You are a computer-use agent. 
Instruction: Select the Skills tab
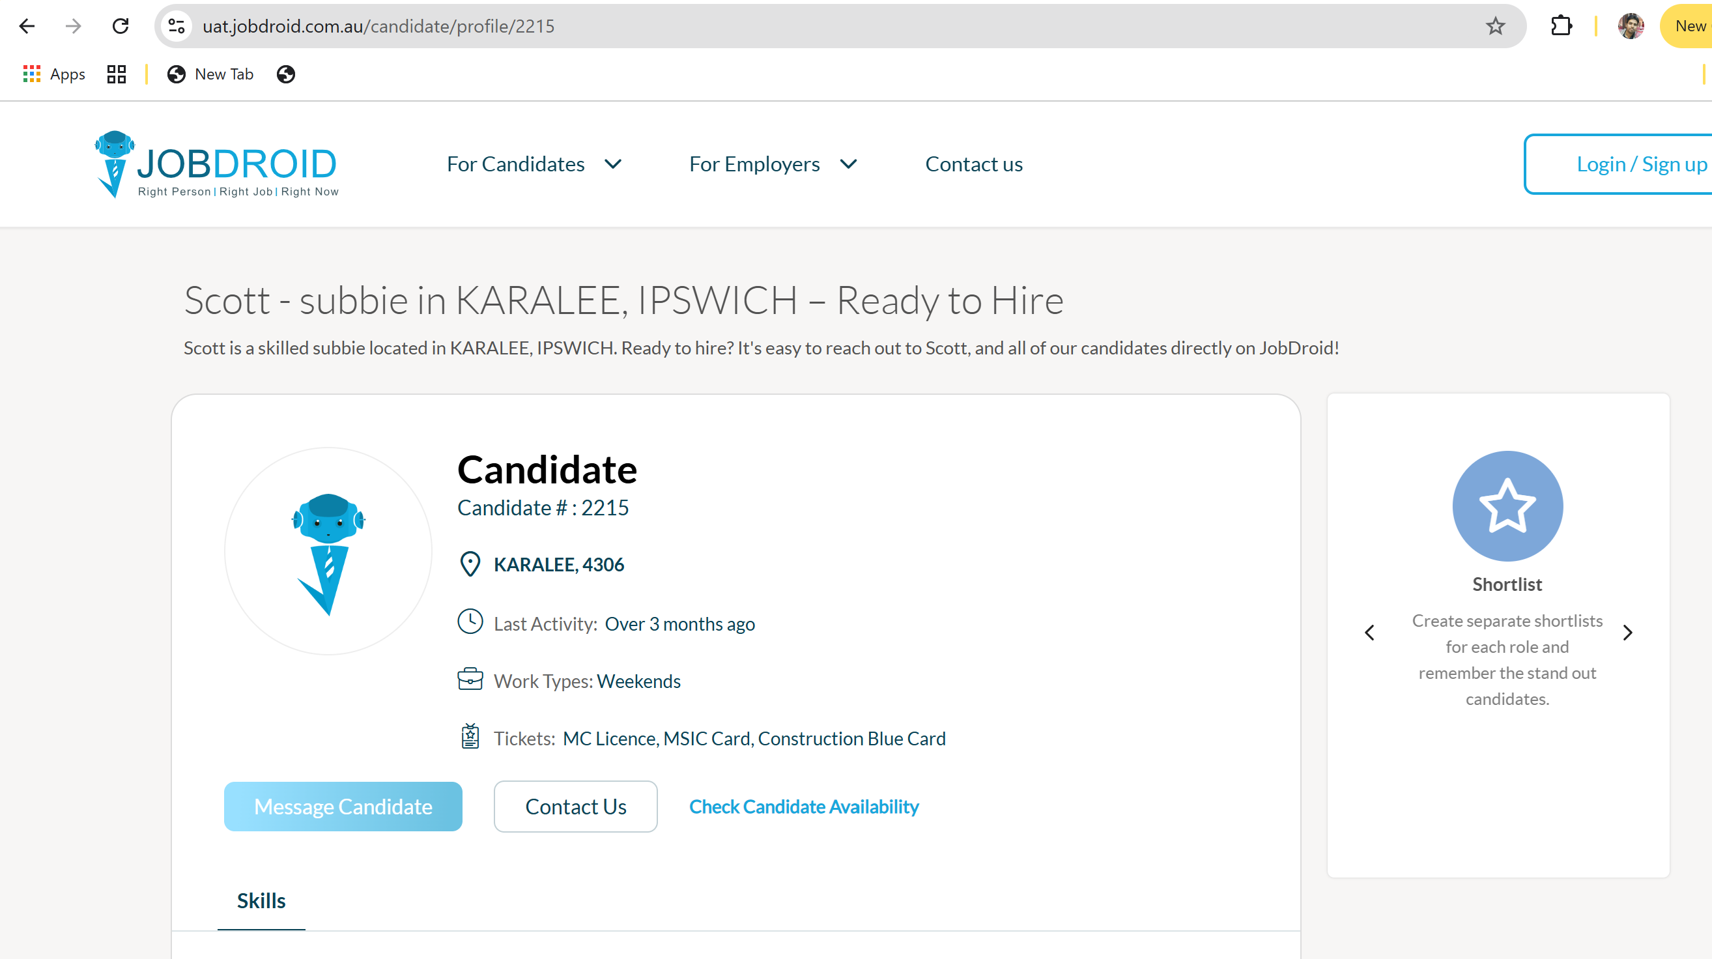pos(261,900)
